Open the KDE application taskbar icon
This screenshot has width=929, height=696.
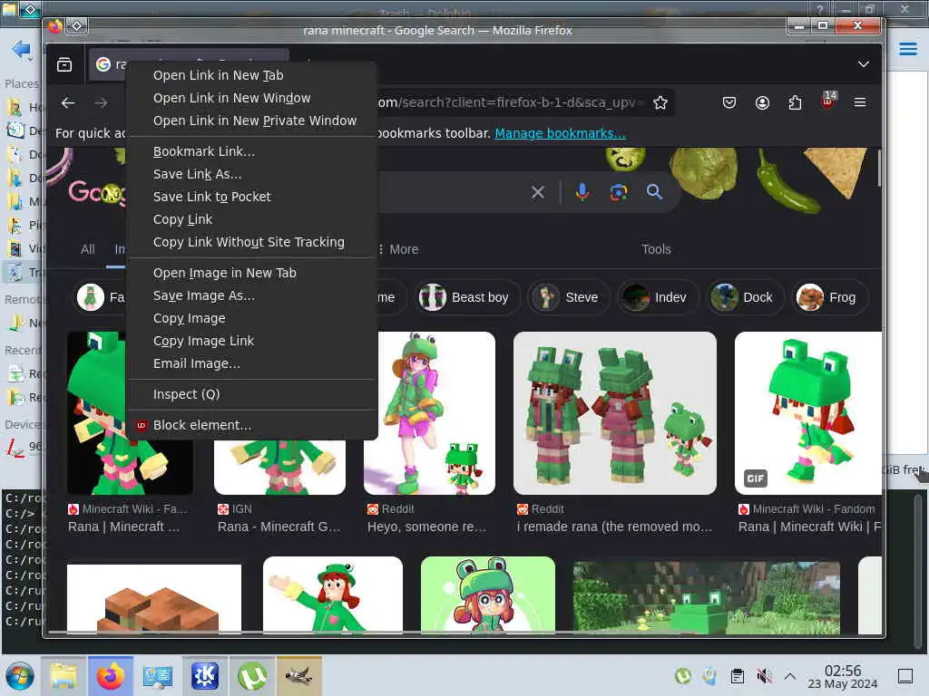click(x=204, y=676)
